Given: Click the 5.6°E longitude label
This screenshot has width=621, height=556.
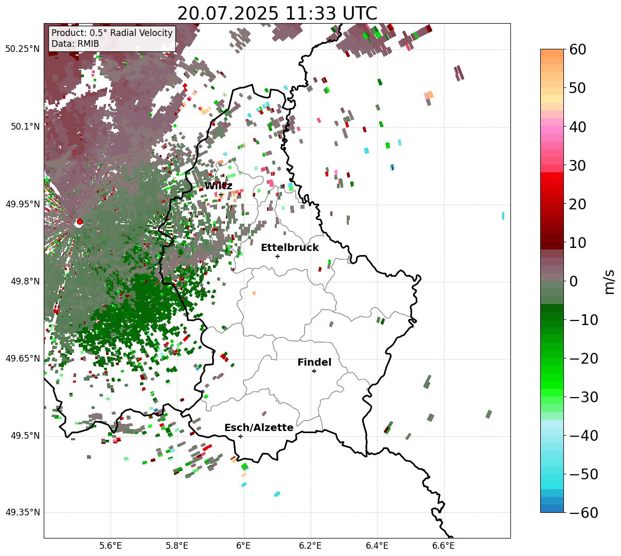Looking at the screenshot, I should coord(111,546).
